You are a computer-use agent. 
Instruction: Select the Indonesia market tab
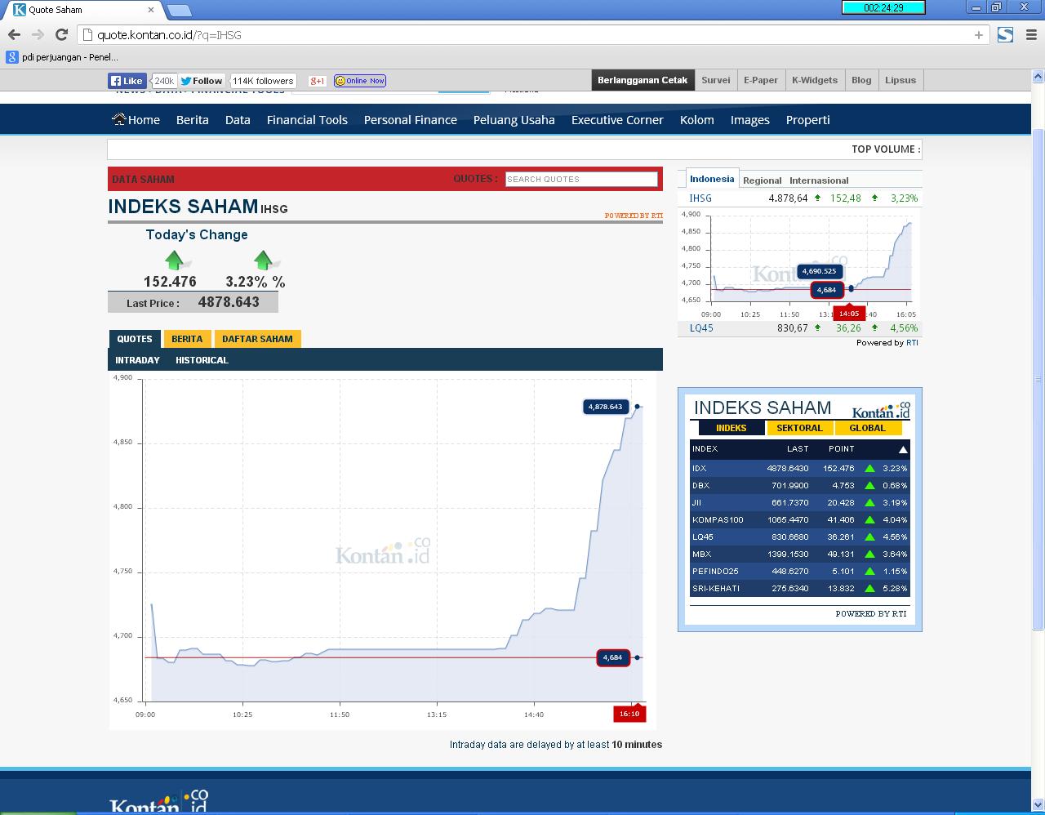[x=712, y=179]
